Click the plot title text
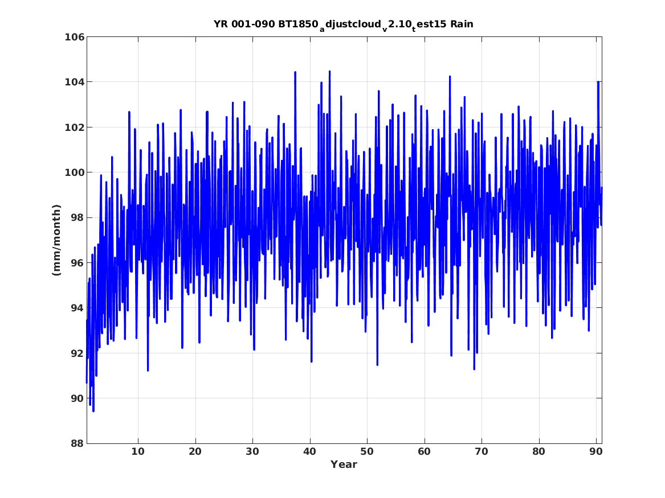 tap(344, 24)
